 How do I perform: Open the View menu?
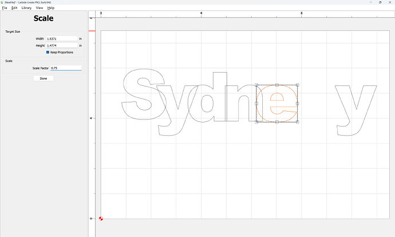(x=39, y=8)
